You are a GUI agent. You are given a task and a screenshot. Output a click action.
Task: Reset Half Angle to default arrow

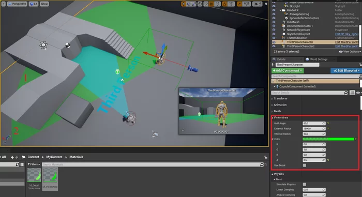coord(328,124)
